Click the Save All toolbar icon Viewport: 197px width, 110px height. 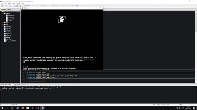[x=13, y=6]
